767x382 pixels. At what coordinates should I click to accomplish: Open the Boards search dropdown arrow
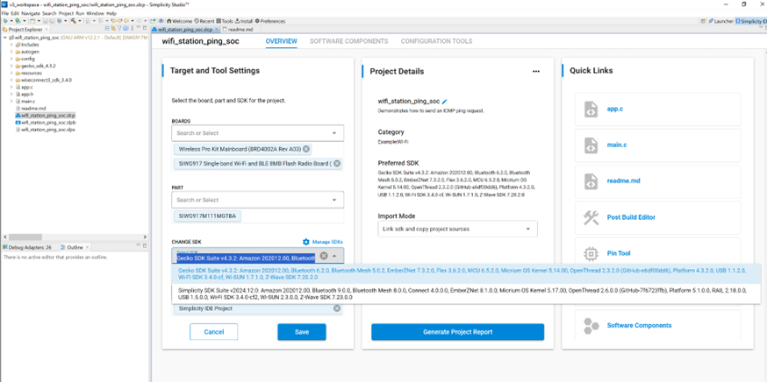click(334, 133)
